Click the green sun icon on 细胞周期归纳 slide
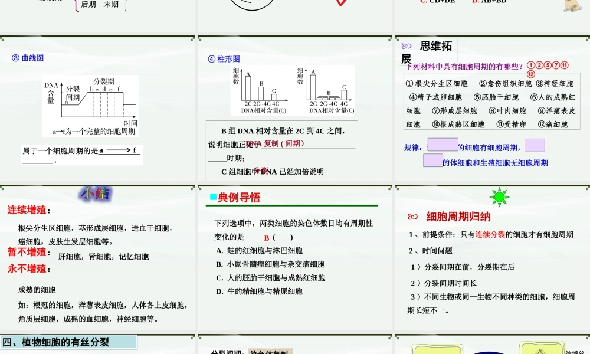 click(499, 197)
